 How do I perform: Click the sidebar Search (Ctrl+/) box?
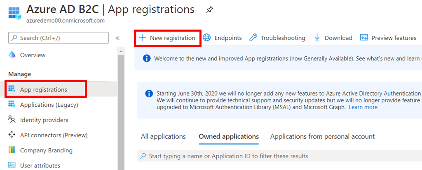[x=58, y=38]
